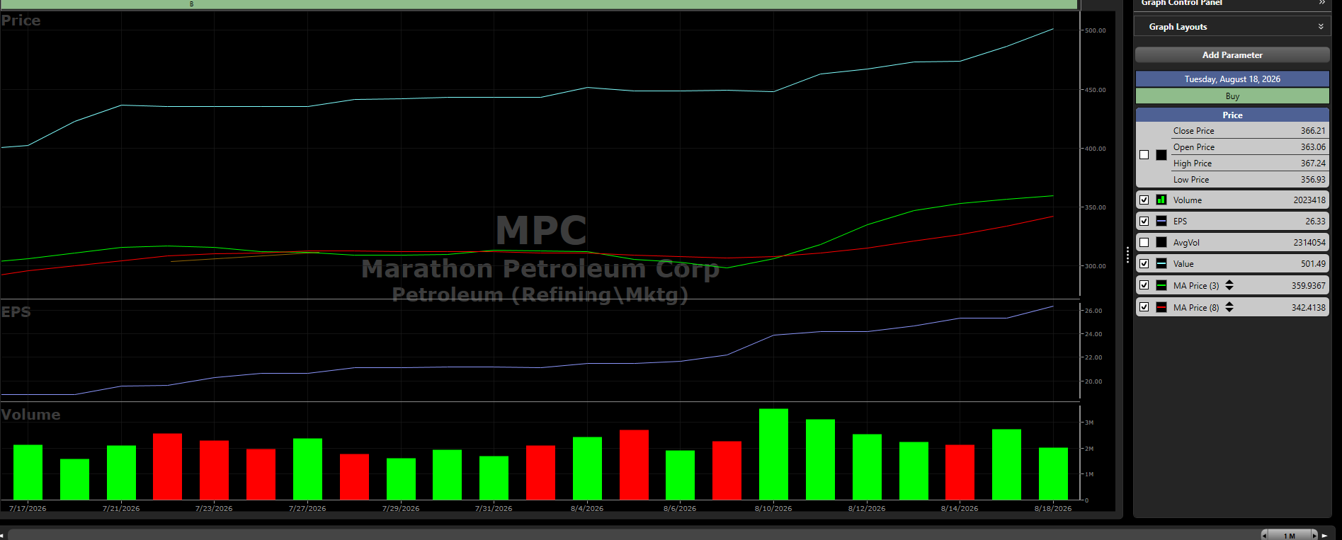This screenshot has width=1342, height=540.
Task: Click the MA Price (8) red line icon
Action: click(x=1161, y=308)
